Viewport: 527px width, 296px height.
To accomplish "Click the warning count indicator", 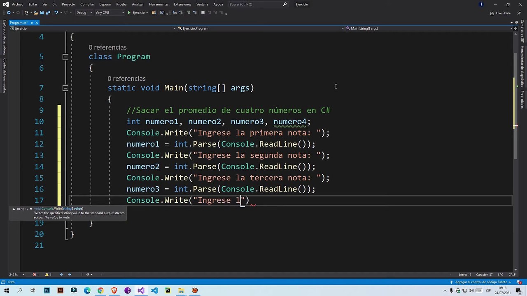I will tap(48, 275).
